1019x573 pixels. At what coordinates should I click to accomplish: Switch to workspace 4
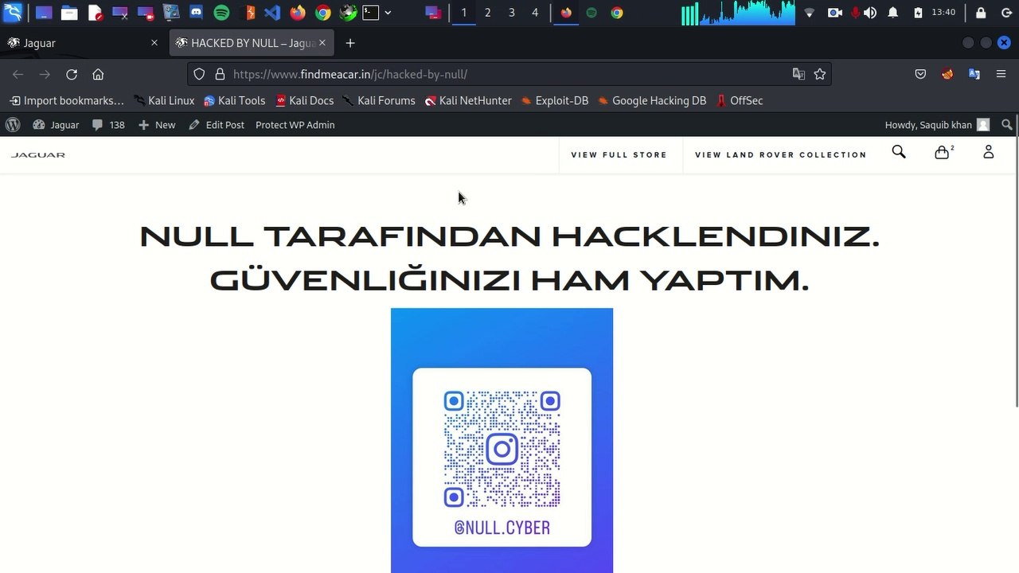[535, 13]
